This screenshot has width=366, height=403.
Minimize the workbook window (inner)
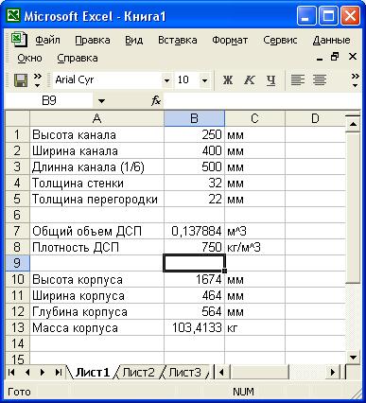pos(320,58)
